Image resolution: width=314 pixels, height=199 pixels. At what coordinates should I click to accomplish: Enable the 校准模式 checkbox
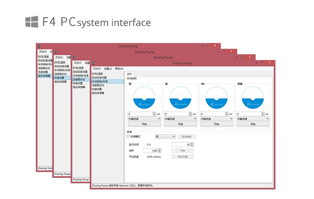click(128, 136)
